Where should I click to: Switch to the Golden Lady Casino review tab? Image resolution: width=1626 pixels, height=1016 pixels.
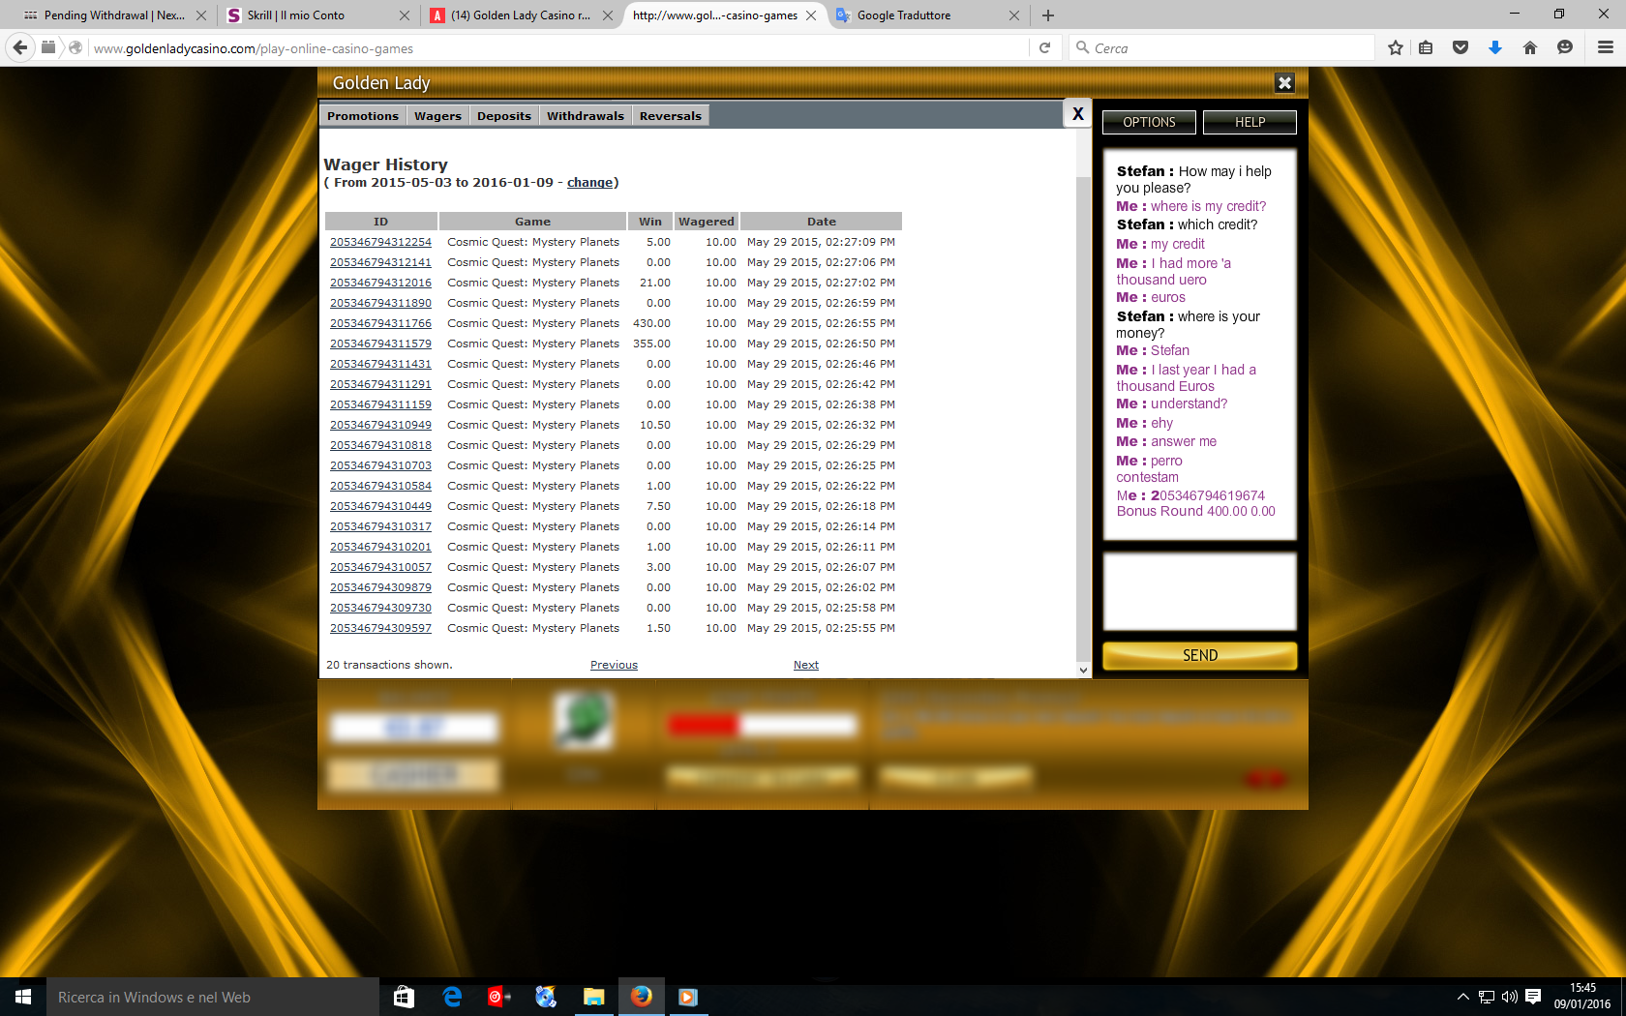click(x=521, y=15)
